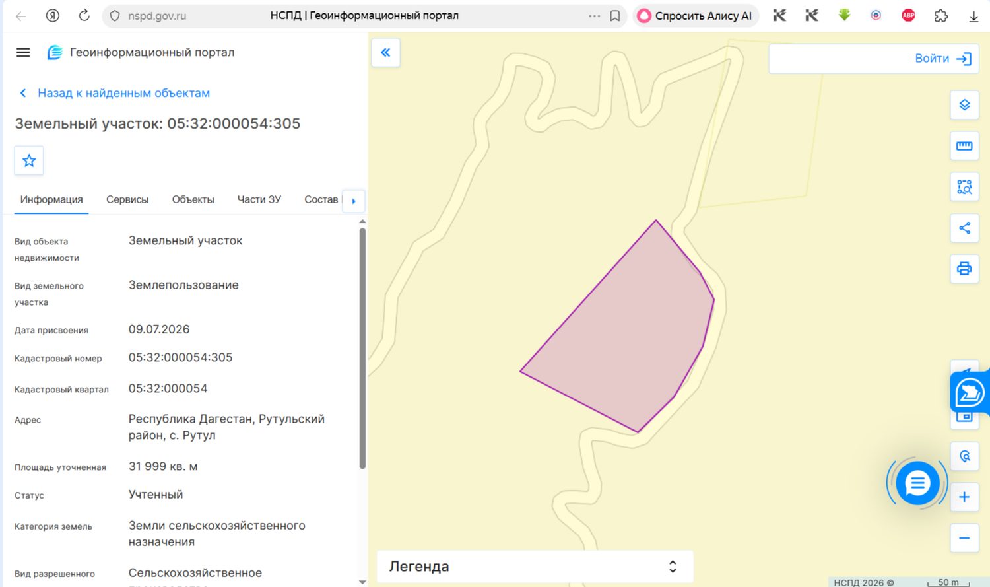Open the Части ЗУ tab

click(259, 199)
